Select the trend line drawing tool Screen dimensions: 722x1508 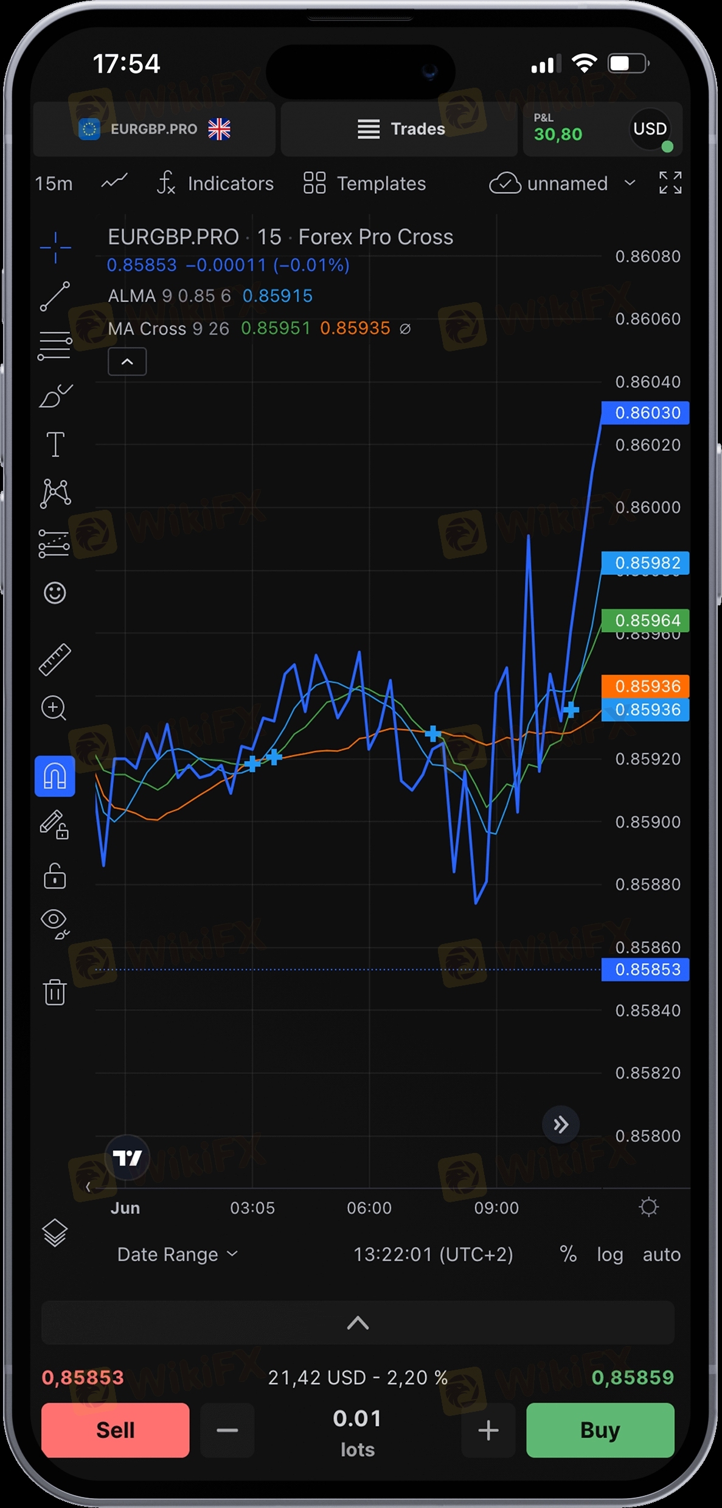tap(55, 297)
